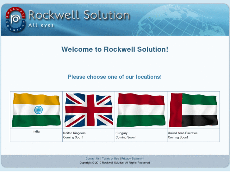The width and height of the screenshot is (230, 172).
Task: Open the Terms of Use link
Action: [x=110, y=158]
